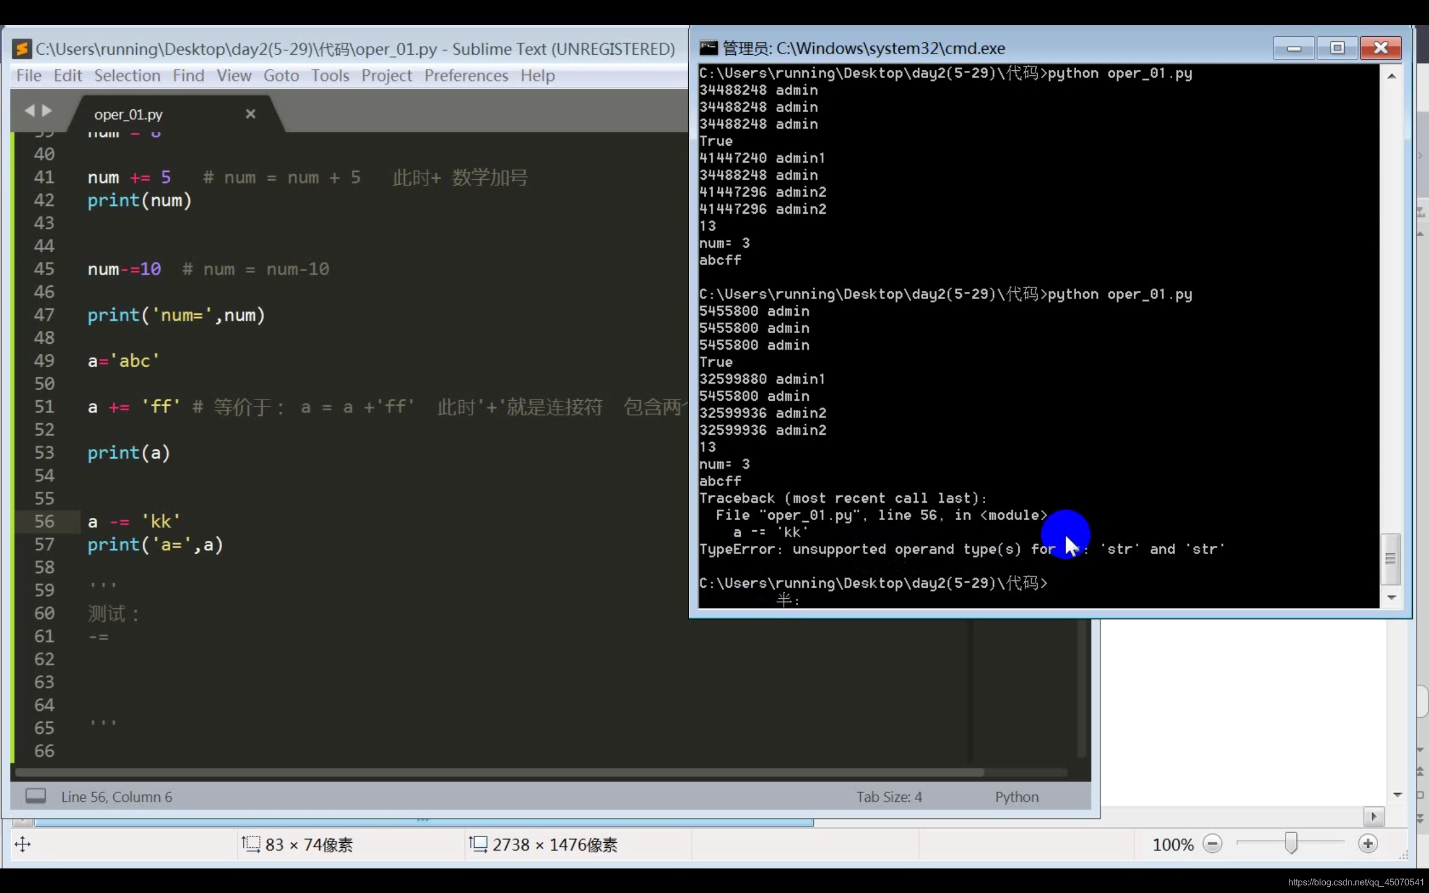Click the cmd.exe title bar icon
Viewport: 1429px width, 893px height.
pos(708,48)
